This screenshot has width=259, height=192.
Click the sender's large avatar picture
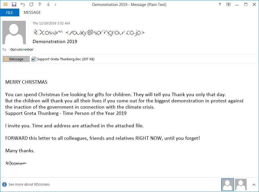point(14,32)
